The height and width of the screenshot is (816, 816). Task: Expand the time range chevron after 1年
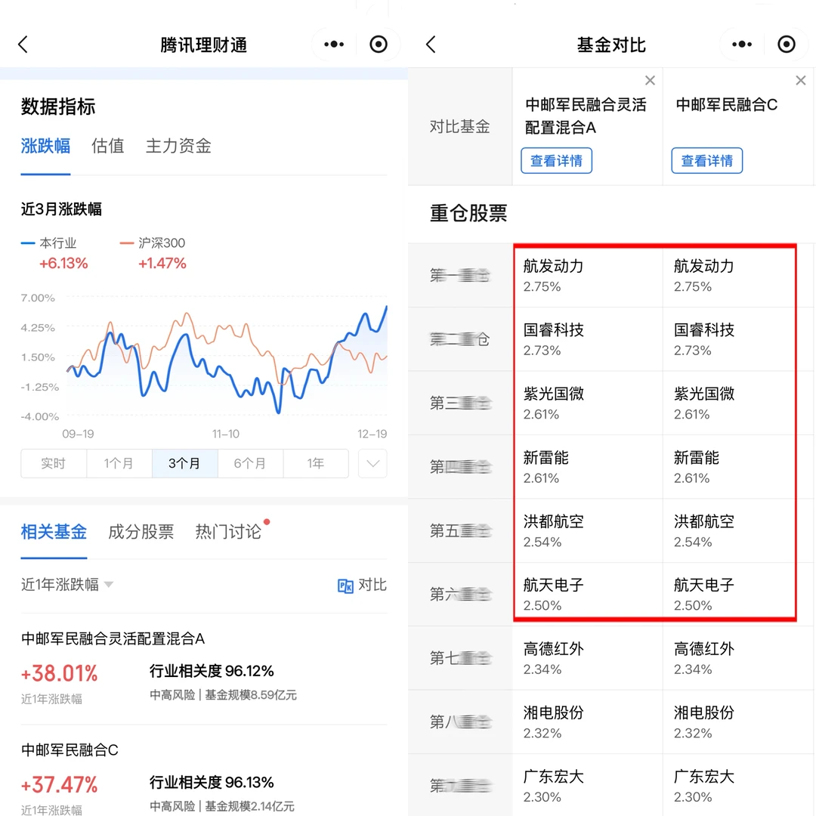tap(372, 463)
